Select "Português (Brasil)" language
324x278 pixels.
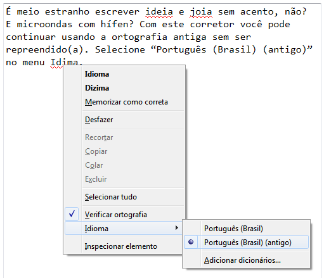point(246,229)
